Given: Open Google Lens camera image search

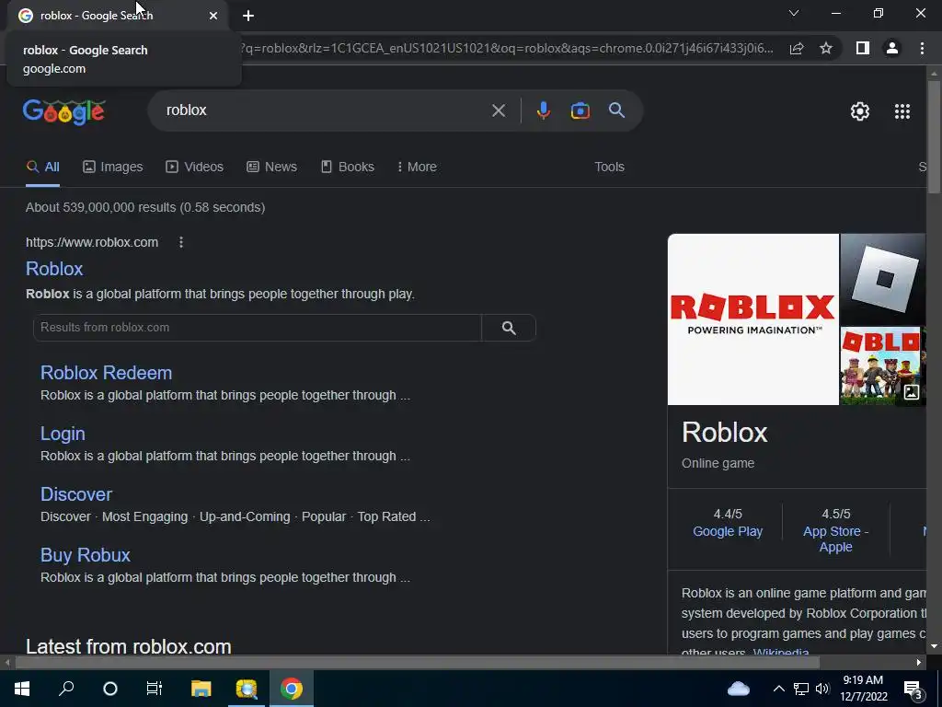Looking at the screenshot, I should (580, 110).
